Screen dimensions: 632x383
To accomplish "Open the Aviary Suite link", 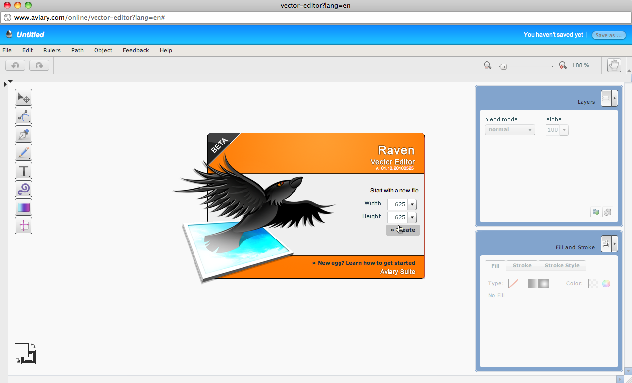I will 397,272.
